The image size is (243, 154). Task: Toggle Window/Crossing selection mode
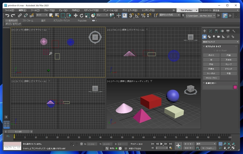tap(69, 15)
